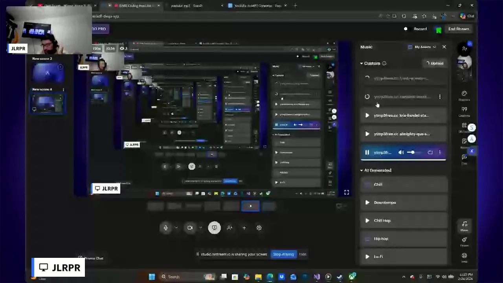Close the Music panel
Screen dimensions: 503x283
coord(444,47)
